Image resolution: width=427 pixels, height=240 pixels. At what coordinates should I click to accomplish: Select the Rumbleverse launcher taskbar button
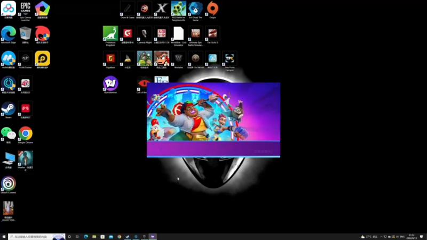point(153,236)
